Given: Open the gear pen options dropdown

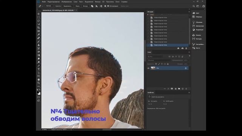Looking at the screenshot, I should (105, 6).
